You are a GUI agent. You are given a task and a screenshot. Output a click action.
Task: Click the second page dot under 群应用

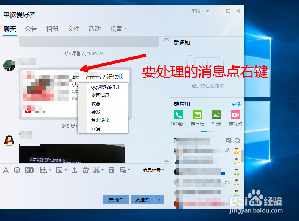click(210, 131)
